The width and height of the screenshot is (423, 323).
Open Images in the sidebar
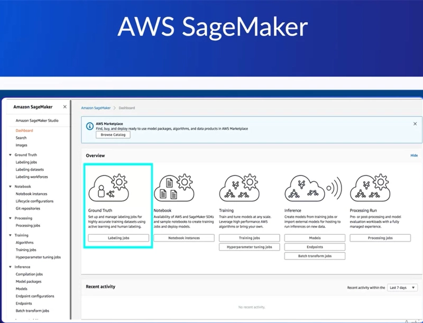pyautogui.click(x=21, y=145)
